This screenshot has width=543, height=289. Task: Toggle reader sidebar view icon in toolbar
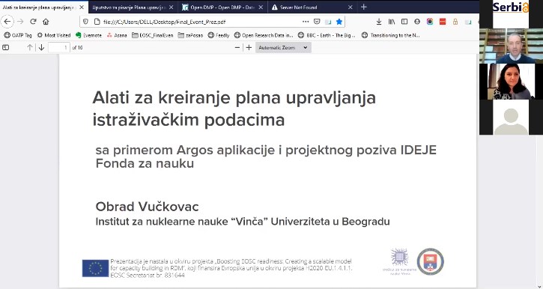(x=404, y=22)
